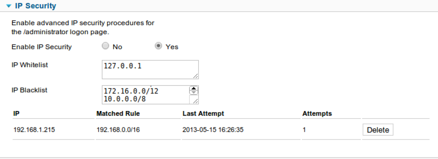
Task: Click the IP Blacklist scroll up arrow
Action: tap(194, 88)
